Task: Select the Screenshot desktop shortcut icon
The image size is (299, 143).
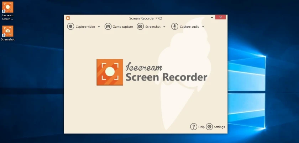Action: (7, 31)
